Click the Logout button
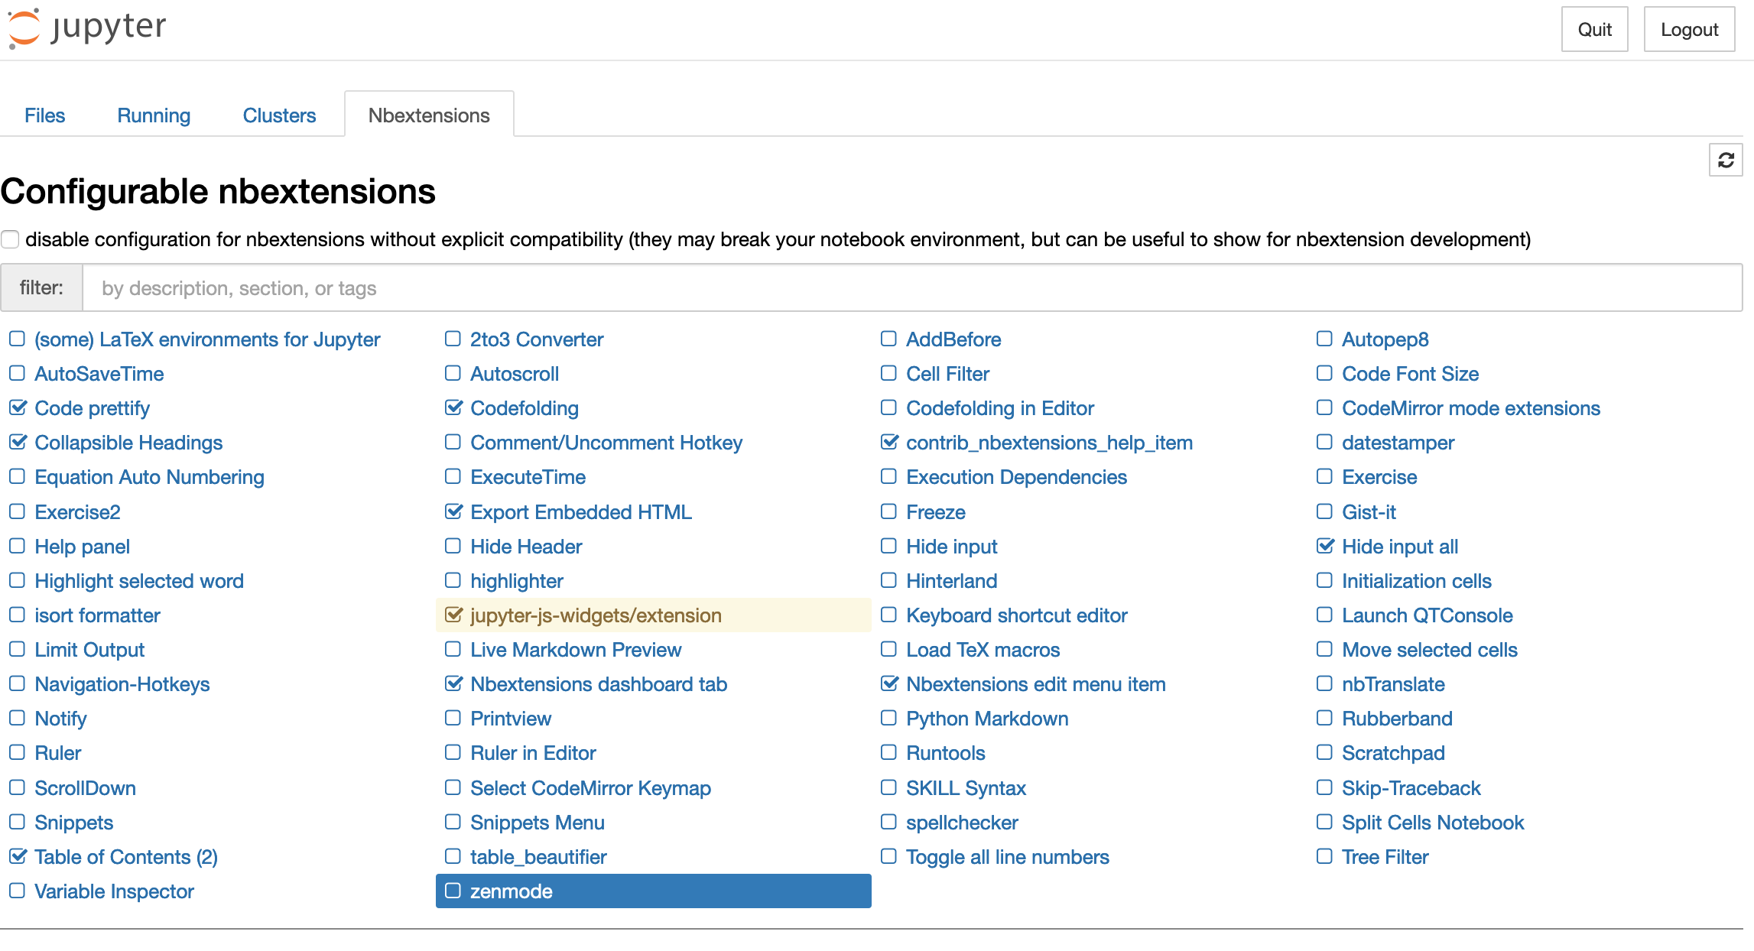The image size is (1754, 951). pyautogui.click(x=1689, y=30)
